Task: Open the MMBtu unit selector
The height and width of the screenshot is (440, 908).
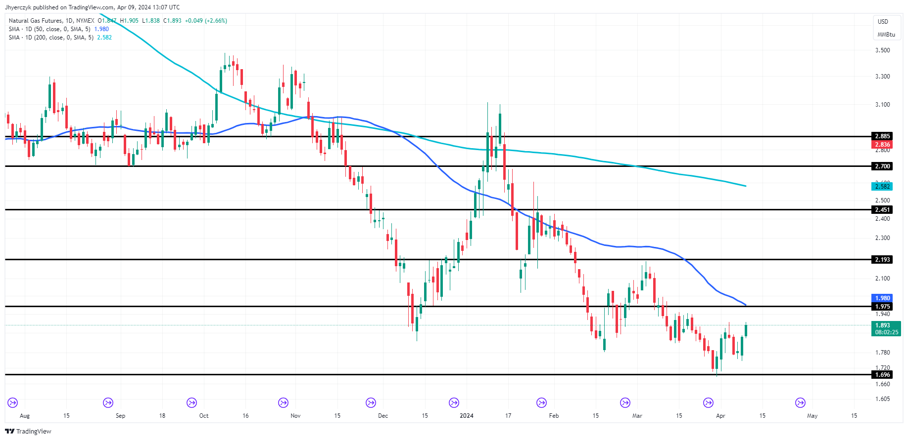Action: (886, 35)
